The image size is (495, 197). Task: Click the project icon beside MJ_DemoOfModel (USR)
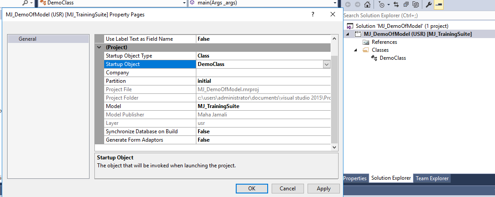[x=359, y=34]
